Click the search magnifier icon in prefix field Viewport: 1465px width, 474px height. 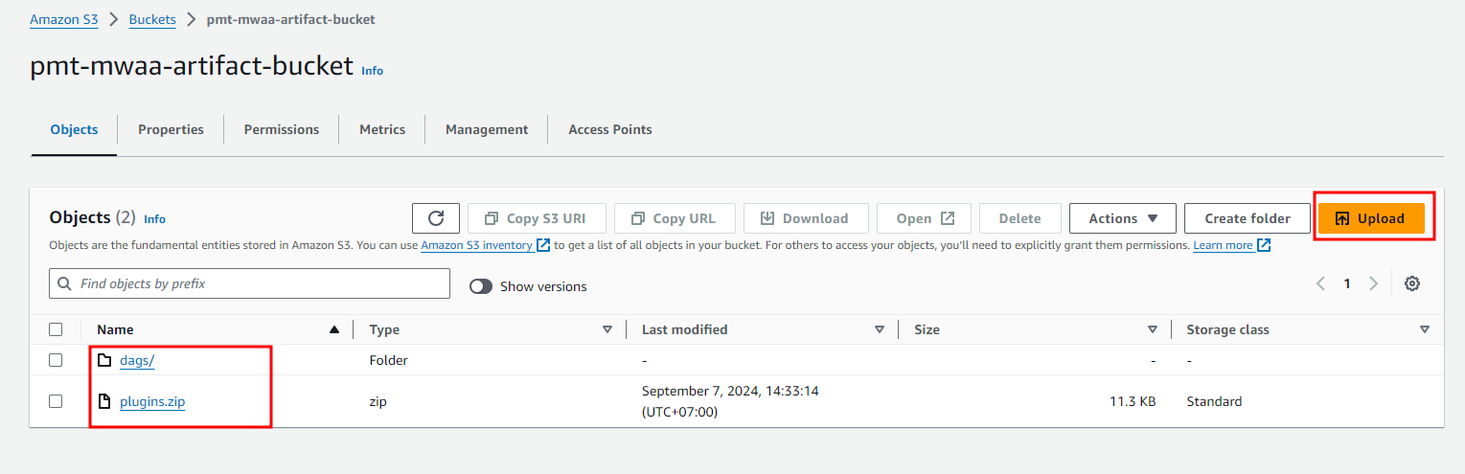[x=65, y=283]
